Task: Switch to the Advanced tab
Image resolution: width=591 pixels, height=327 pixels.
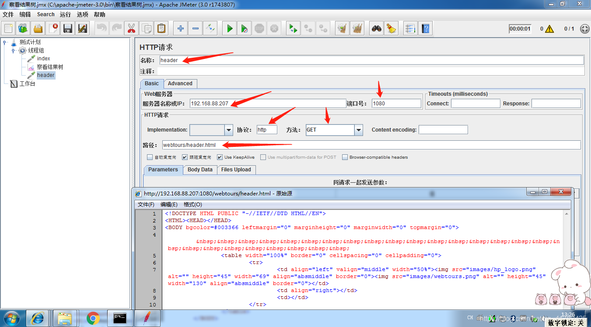Action: point(180,83)
